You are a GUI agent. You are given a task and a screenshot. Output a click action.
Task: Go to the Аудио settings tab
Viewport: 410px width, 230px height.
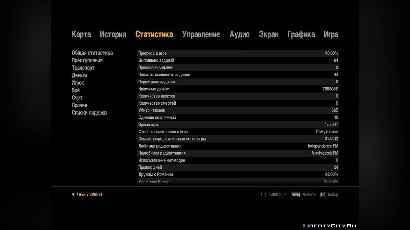[240, 34]
